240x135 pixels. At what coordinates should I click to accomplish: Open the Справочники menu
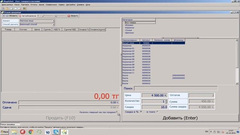click(x=51, y=5)
